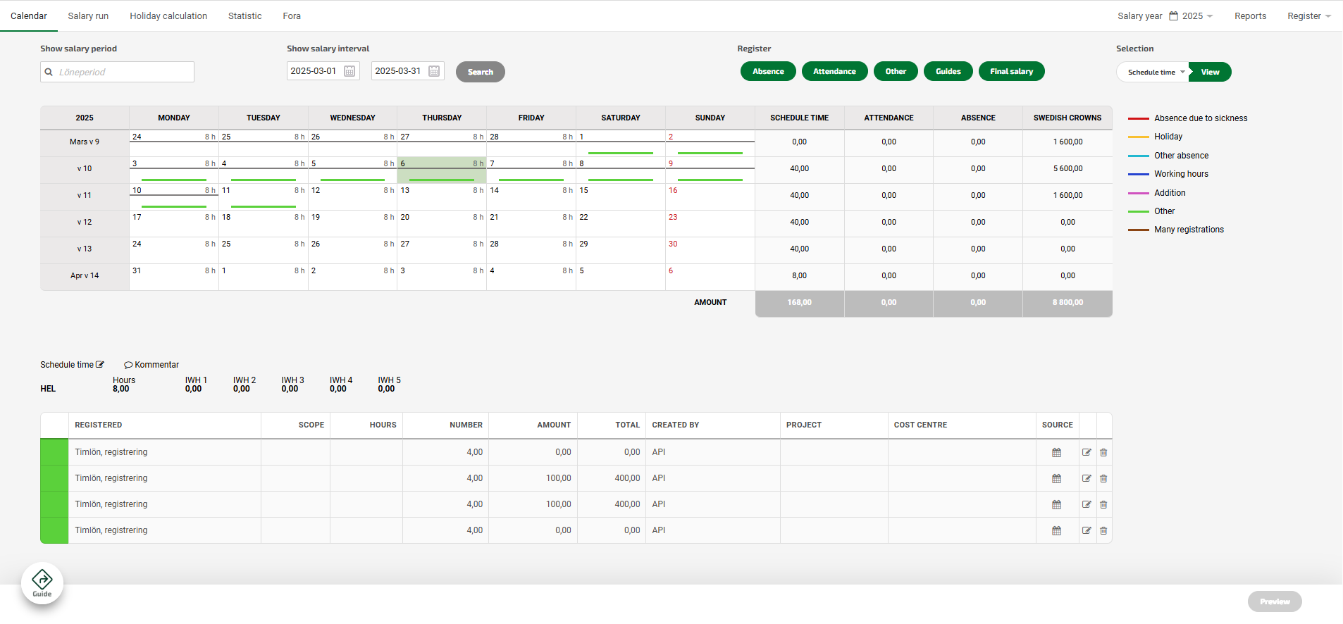Click the green color marker of first row

click(54, 452)
